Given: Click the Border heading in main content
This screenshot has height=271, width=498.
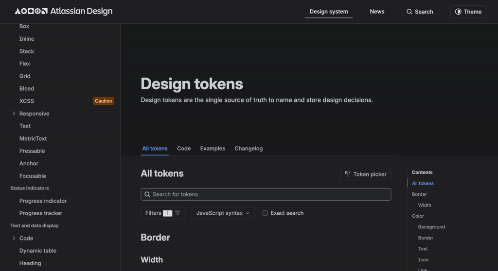Looking at the screenshot, I should pos(155,238).
